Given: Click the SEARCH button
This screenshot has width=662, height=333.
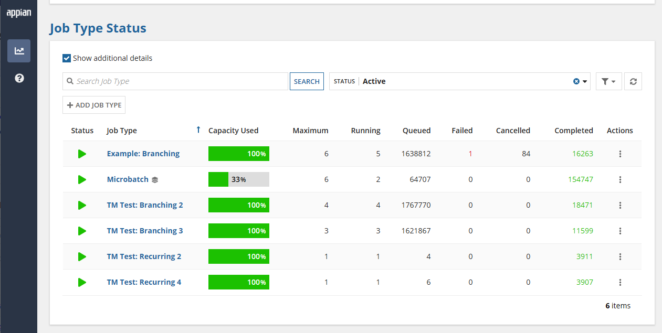Looking at the screenshot, I should pyautogui.click(x=307, y=81).
